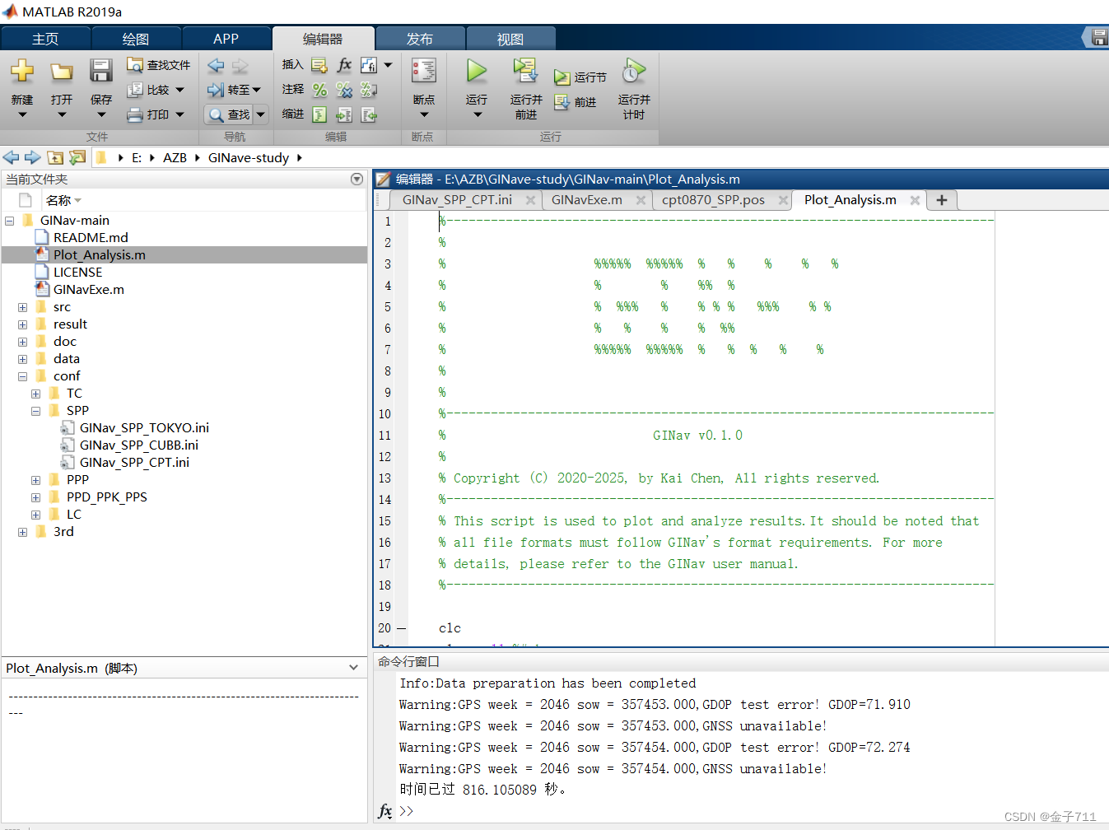Viewport: 1109px width, 830px height.
Task: Expand the 3rd folder node
Action: point(23,532)
